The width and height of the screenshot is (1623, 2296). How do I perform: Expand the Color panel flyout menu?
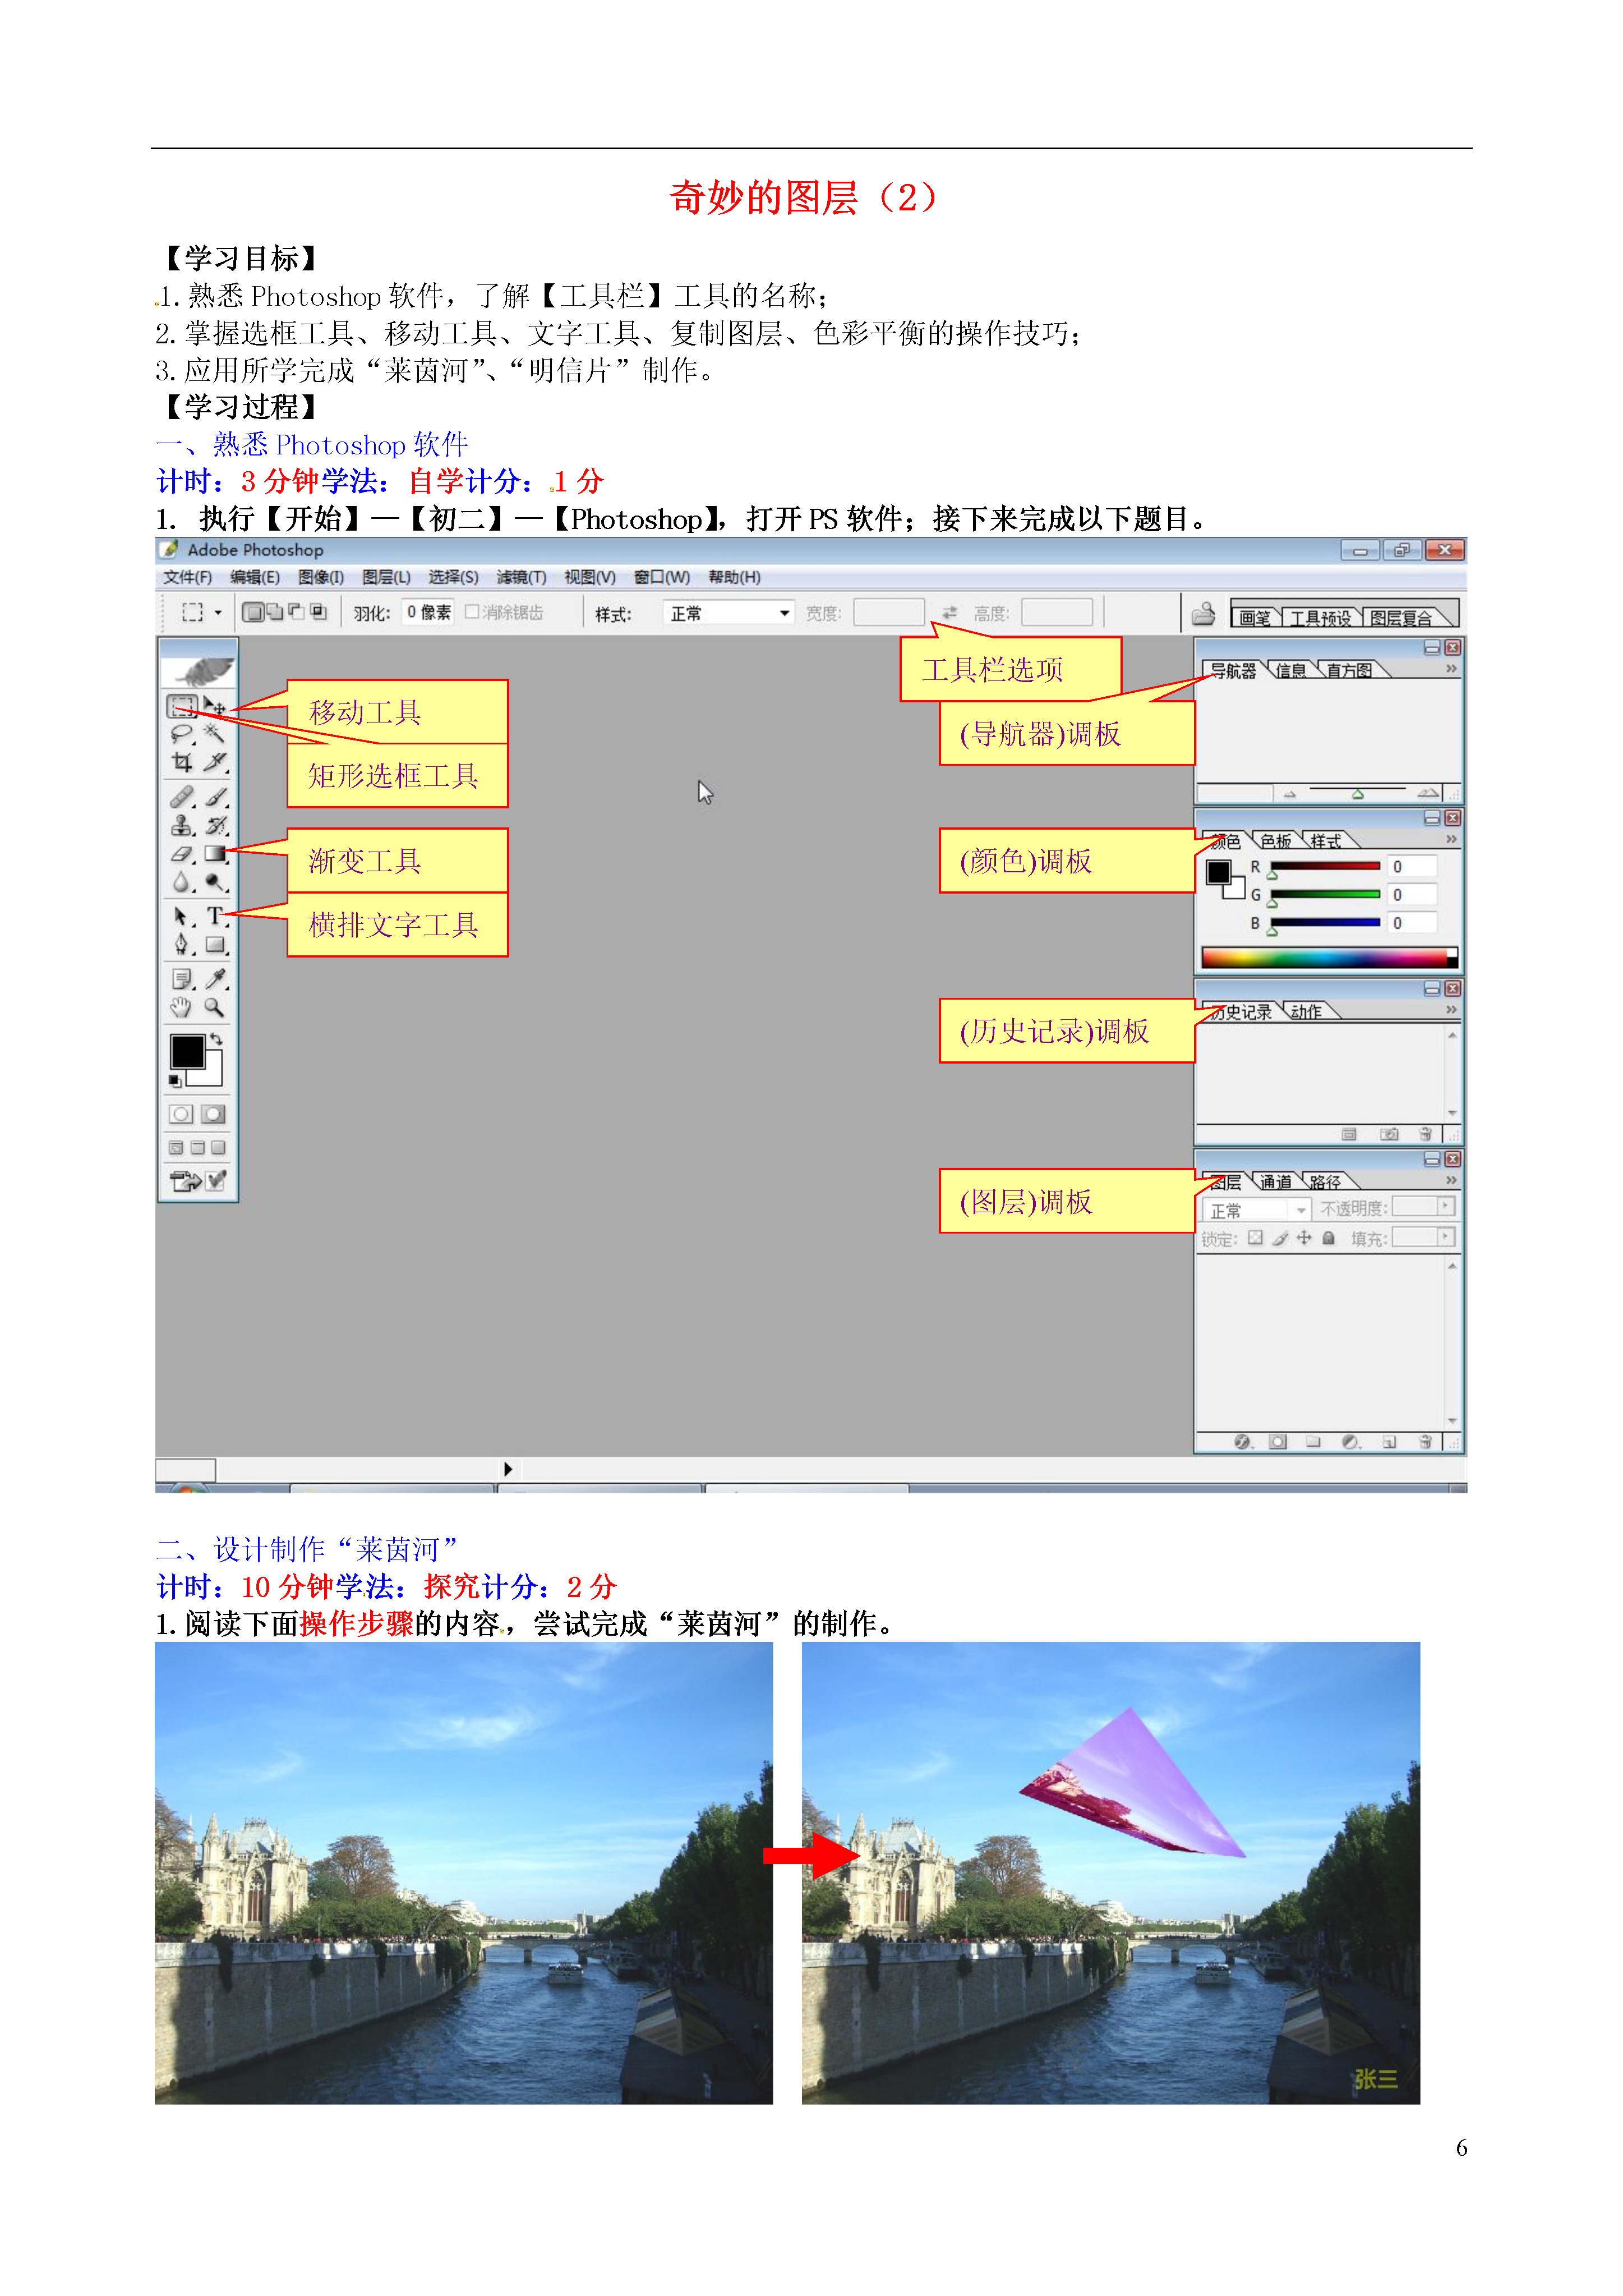click(x=1451, y=840)
